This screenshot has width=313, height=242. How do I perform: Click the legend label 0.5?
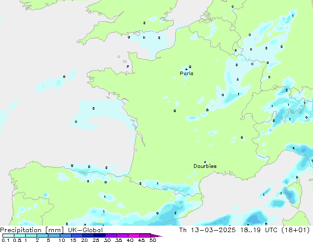[17, 240]
